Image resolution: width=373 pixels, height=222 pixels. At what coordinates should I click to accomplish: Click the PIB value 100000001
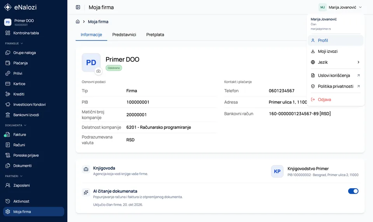138,102
